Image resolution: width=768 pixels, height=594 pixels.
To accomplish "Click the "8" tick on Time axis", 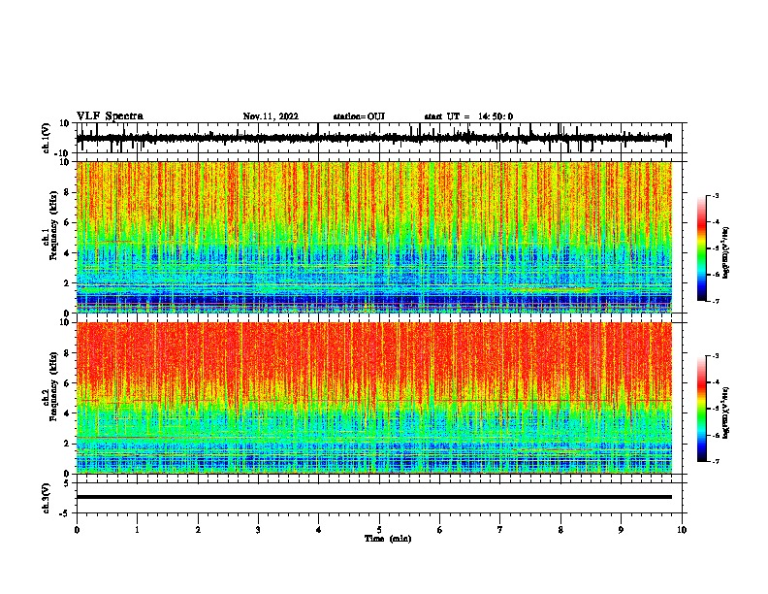I will [x=560, y=530].
